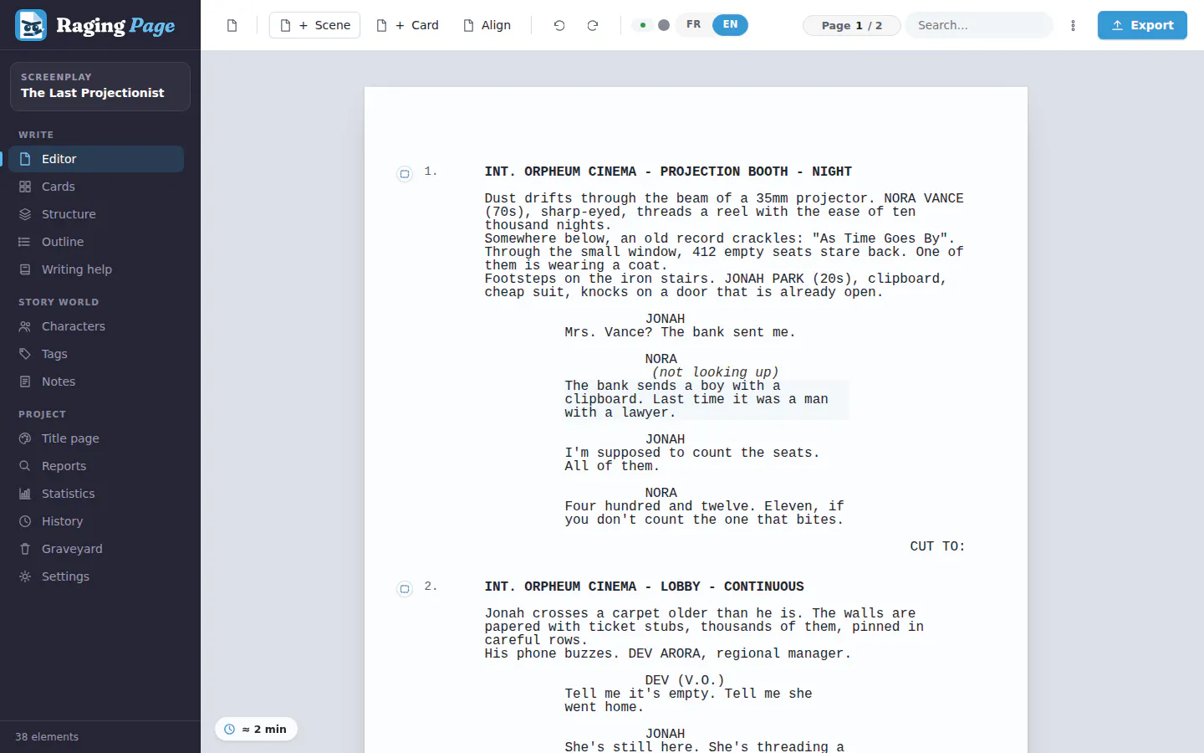1204x753 pixels.
Task: Click the 38 elements status text
Action: (47, 737)
